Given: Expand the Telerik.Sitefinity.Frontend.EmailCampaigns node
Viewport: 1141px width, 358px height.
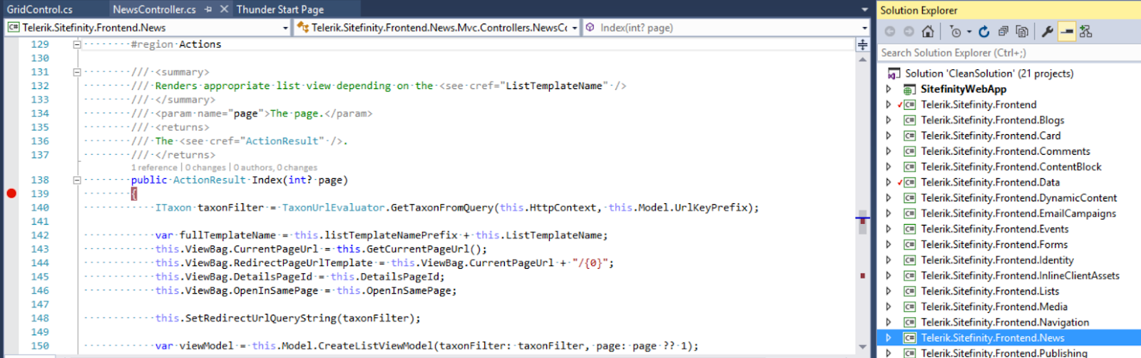Looking at the screenshot, I should (889, 213).
